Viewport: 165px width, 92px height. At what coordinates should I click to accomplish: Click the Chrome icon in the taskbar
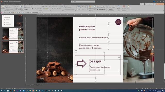tap(30, 91)
